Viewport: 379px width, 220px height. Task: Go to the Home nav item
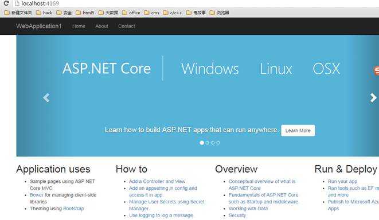pos(79,26)
